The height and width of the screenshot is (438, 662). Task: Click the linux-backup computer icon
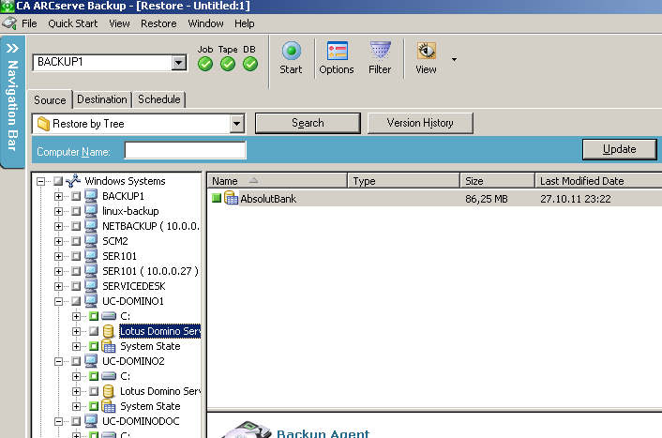click(91, 211)
